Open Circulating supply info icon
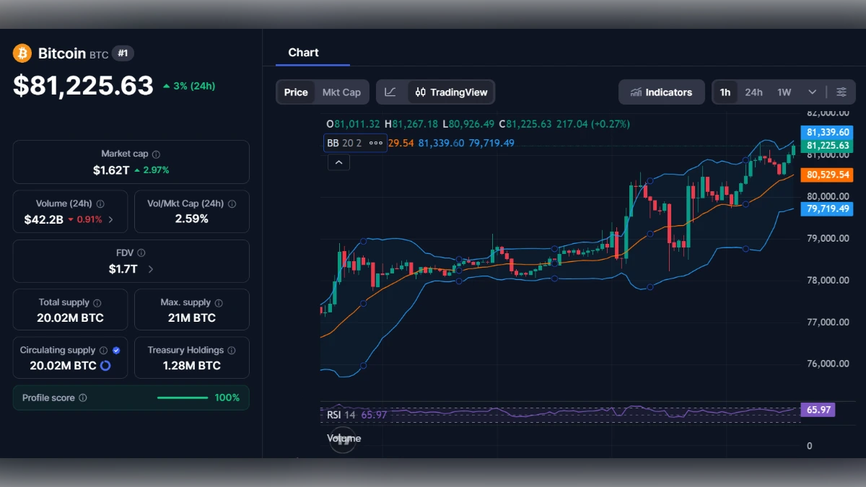This screenshot has height=487, width=866. 103,351
